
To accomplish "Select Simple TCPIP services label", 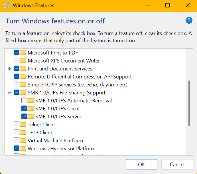I will click(78, 85).
